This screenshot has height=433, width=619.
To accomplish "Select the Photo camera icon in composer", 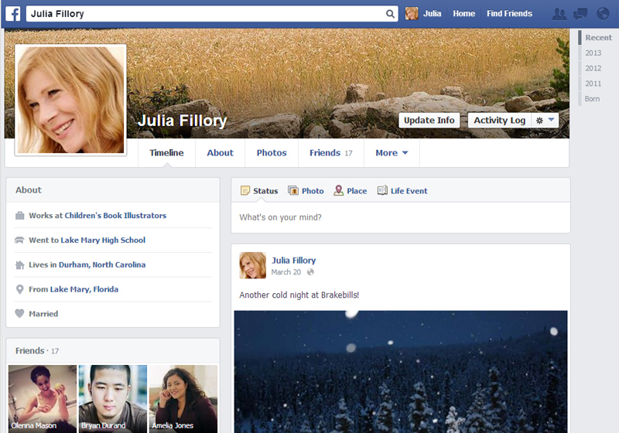I will (293, 191).
